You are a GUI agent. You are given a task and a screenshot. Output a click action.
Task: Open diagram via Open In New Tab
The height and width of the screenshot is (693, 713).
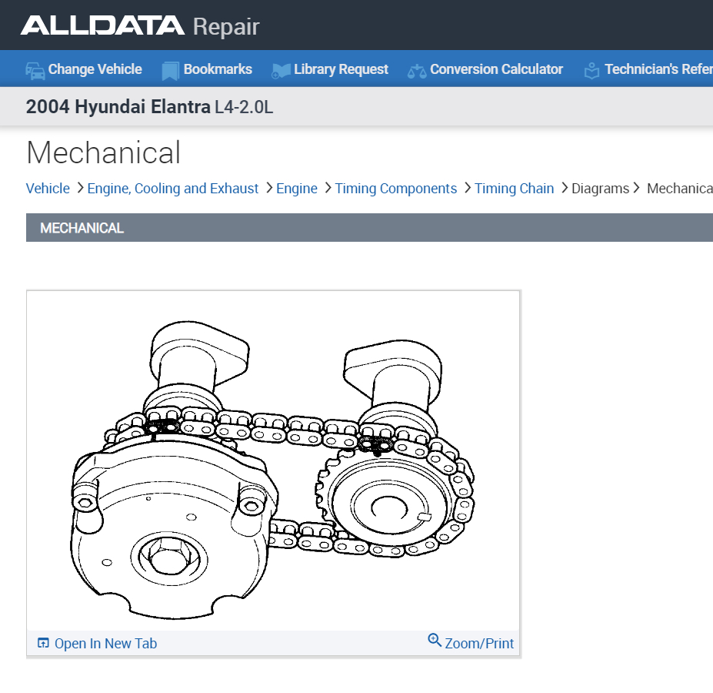pos(105,644)
